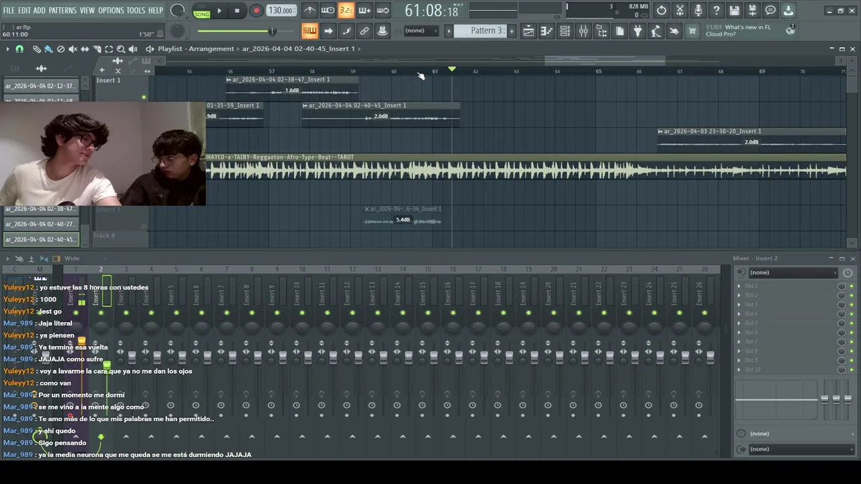Adjust the master pitch knob
Screen dimensions: 861x484
coord(178,31)
